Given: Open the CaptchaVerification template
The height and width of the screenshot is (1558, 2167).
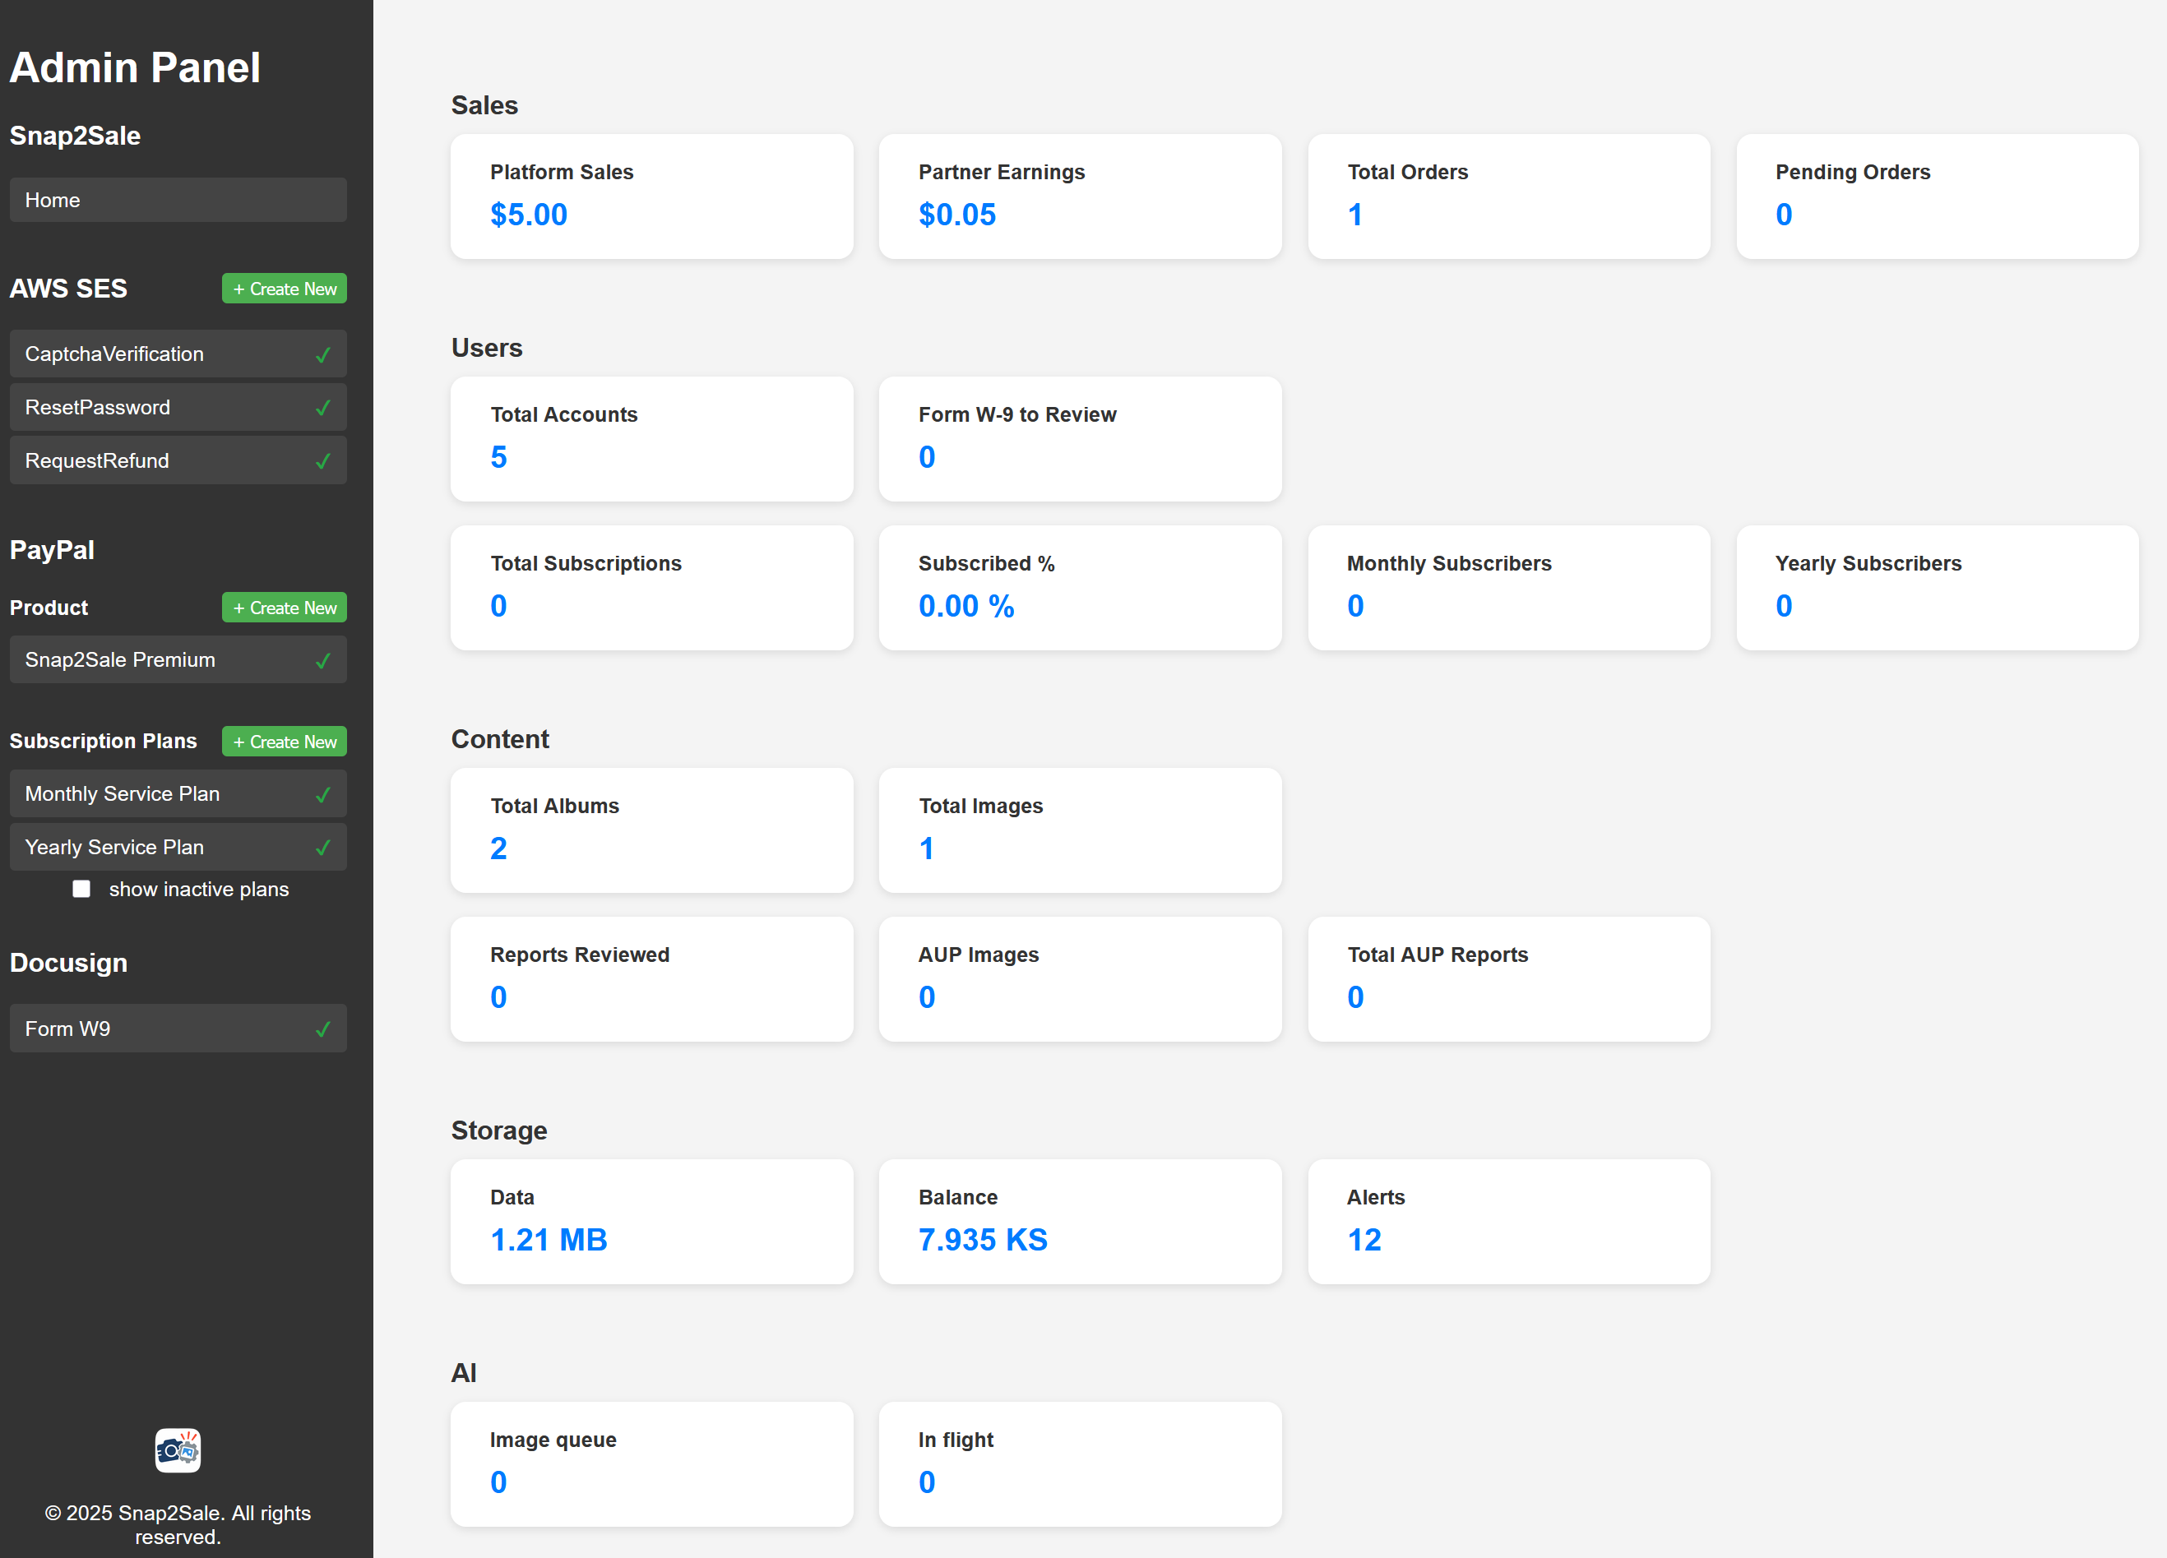Looking at the screenshot, I should coord(178,354).
